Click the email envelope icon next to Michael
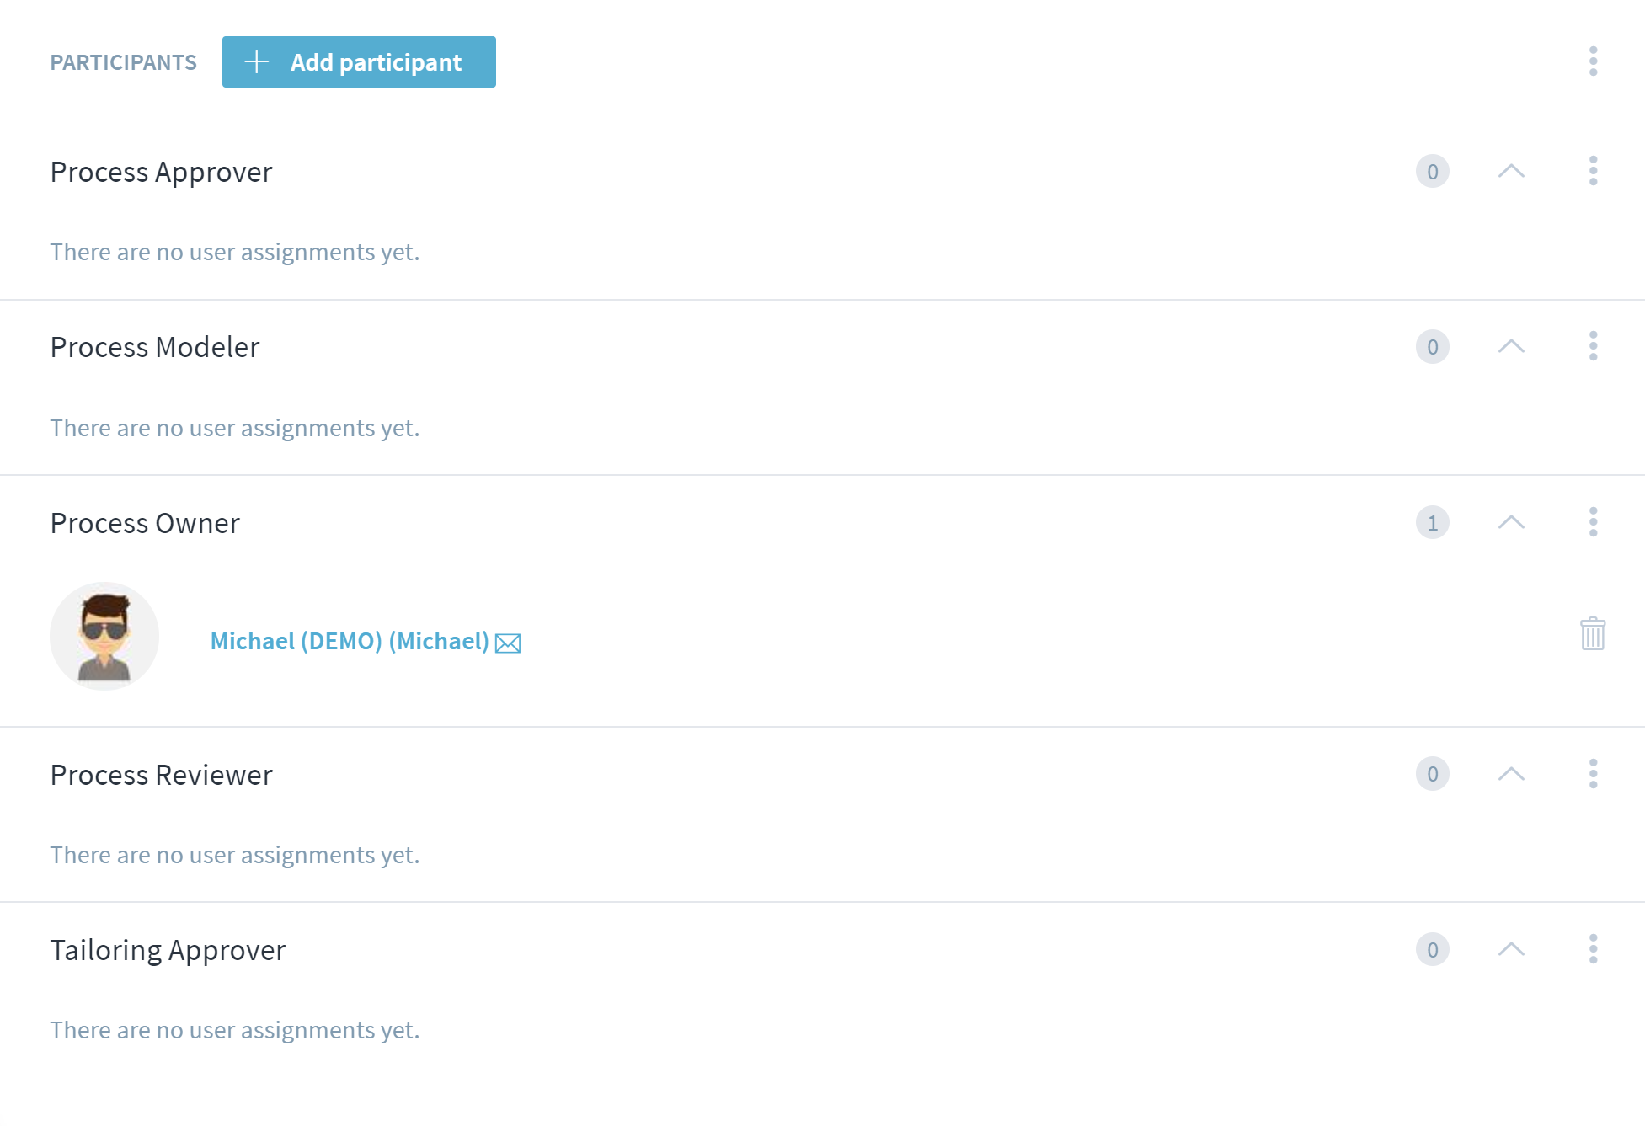This screenshot has height=1126, width=1645. [508, 643]
